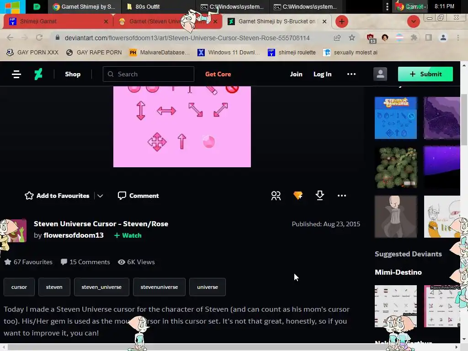Open the Windows 11 Downl... bookmark
Image resolution: width=468 pixels, height=351 pixels.
click(x=229, y=53)
